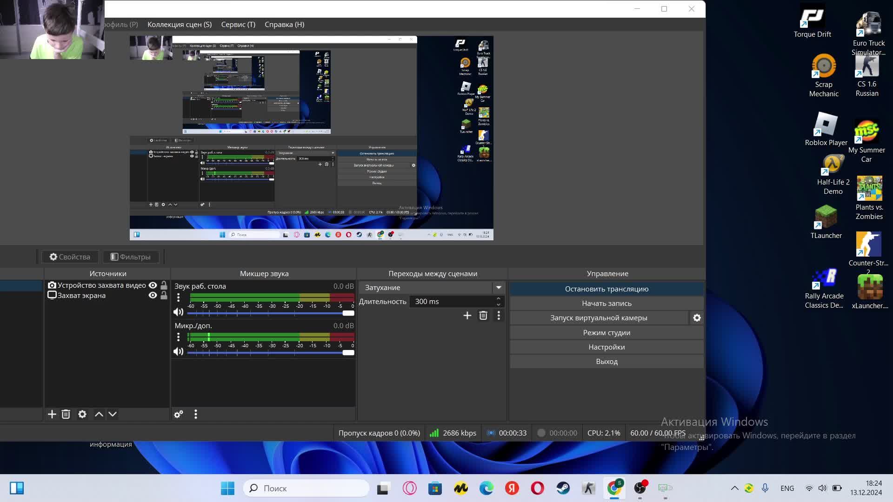Mute Desktop Audio speaker icon

[178, 312]
